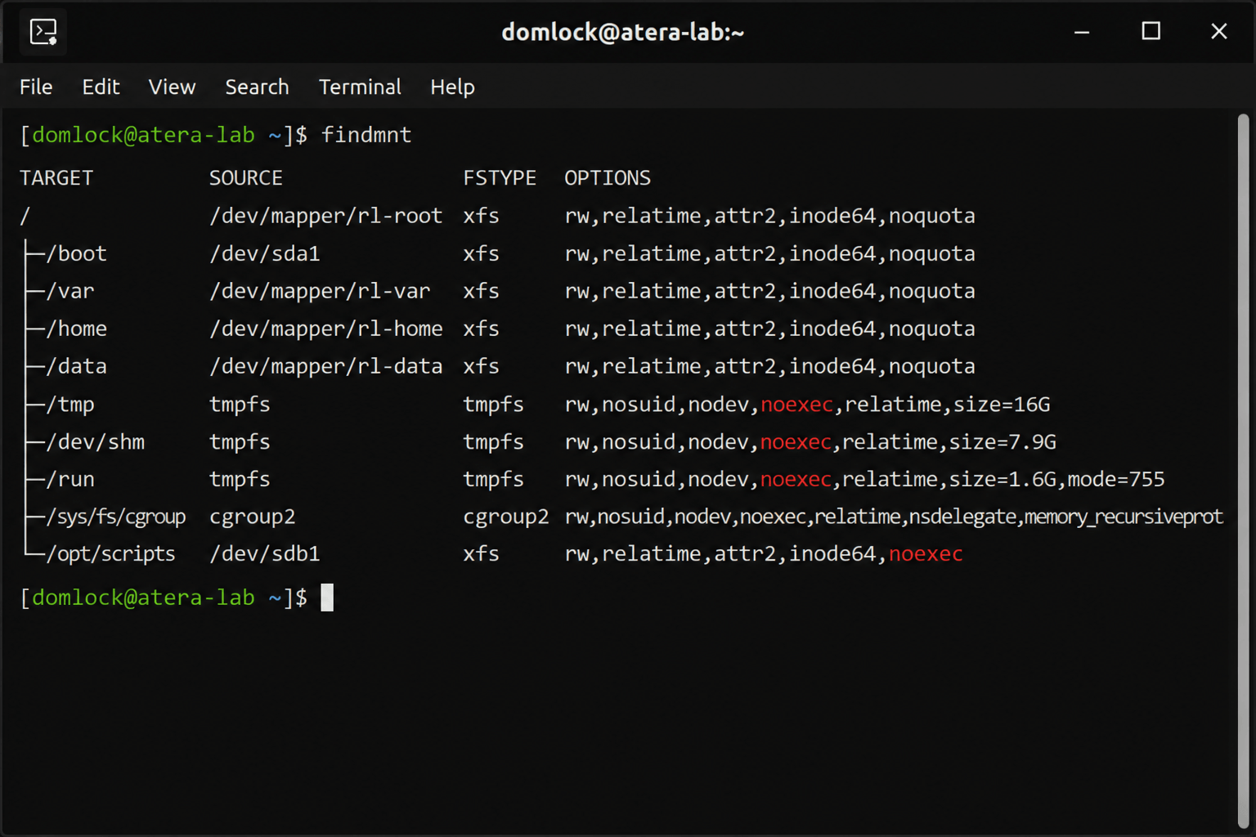Open the Edit menu
Screen dimensions: 1256x837
point(101,87)
